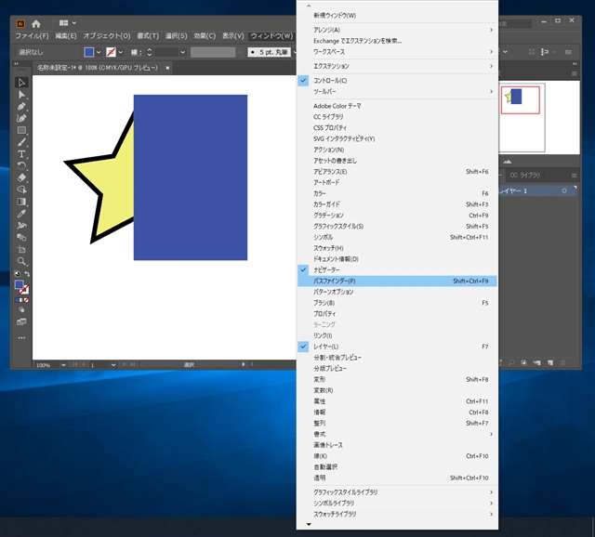The width and height of the screenshot is (595, 537).
Task: Select the Curvature tool
Action: coord(21,118)
